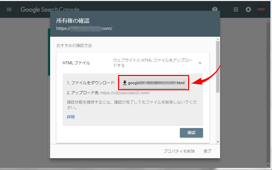Click the dialog scrollbar up arrow
272x170 pixels.
218,39
